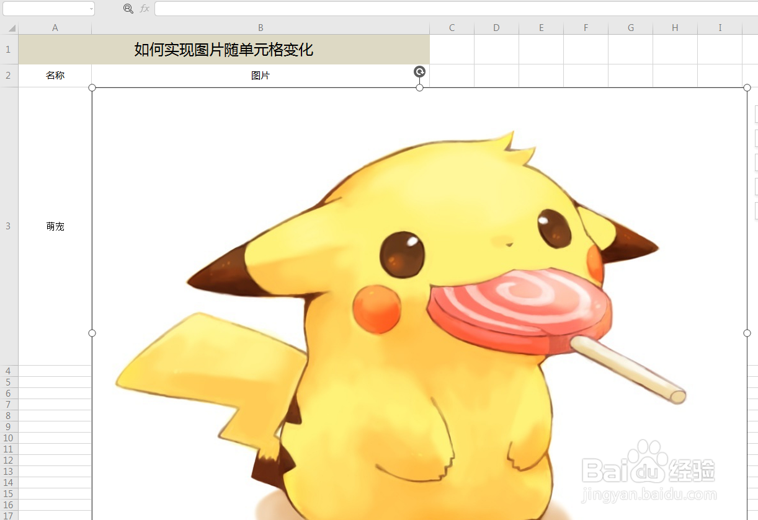Select column I header

coord(720,28)
